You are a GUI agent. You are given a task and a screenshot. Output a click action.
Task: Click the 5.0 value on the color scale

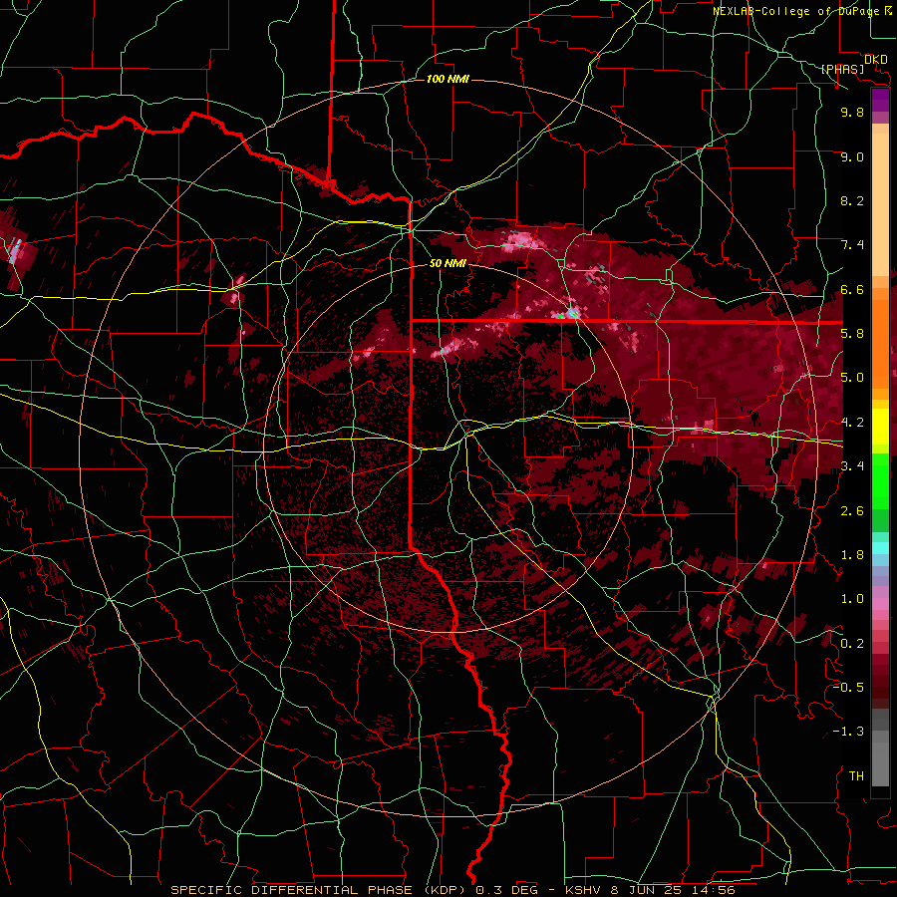click(852, 378)
